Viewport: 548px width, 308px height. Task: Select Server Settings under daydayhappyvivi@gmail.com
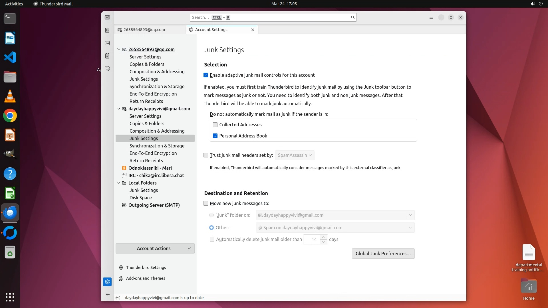tap(145, 116)
